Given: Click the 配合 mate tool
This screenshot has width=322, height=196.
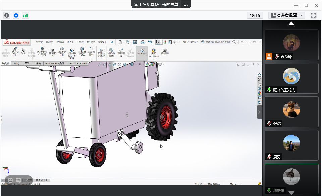Looking at the screenshot, I should (23, 51).
